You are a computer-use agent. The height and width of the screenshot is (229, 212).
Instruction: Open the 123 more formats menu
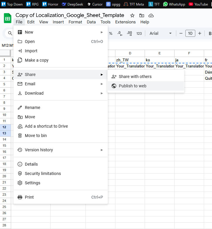click(x=139, y=33)
